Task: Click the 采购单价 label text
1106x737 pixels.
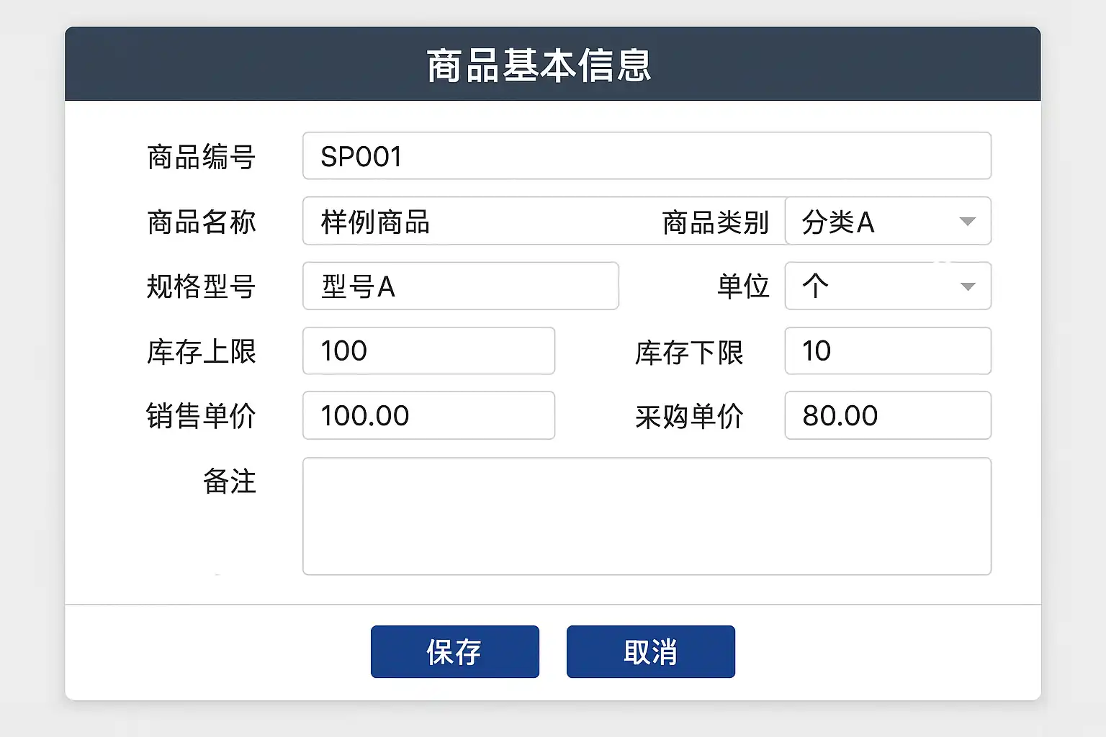Action: click(688, 417)
